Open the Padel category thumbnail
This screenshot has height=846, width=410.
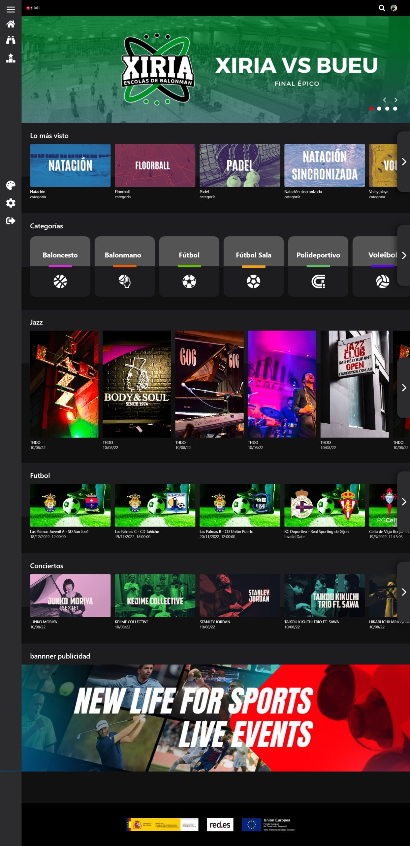pyautogui.click(x=239, y=165)
